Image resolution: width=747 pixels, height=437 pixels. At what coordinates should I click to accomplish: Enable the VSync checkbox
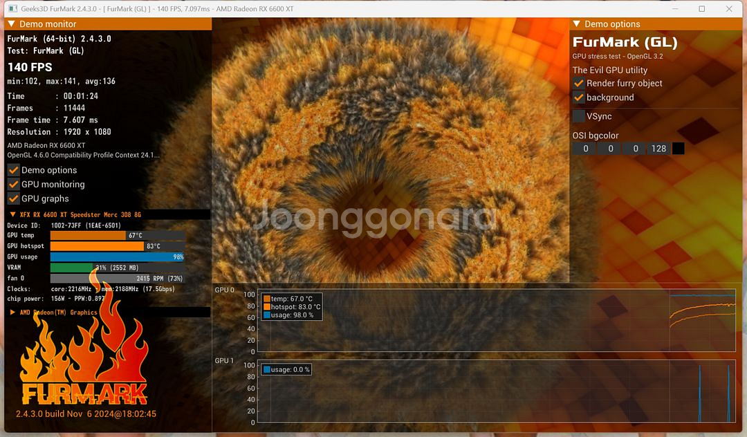point(579,116)
